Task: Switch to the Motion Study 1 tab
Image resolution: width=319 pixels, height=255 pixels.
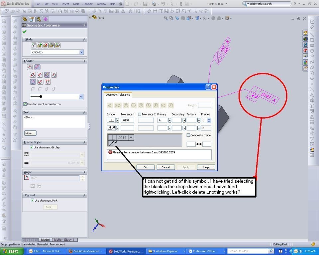Action: [64, 239]
